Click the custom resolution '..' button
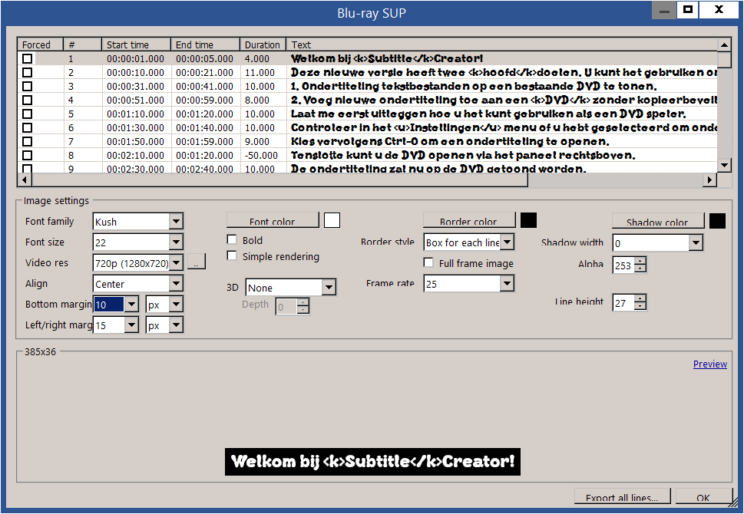Image resolution: width=744 pixels, height=514 pixels. [x=197, y=262]
